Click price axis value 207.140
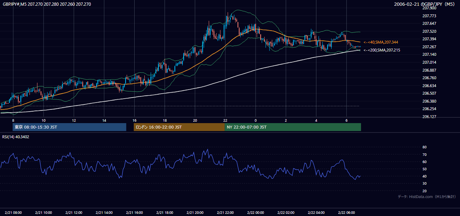Screen dimensions: 460x216 tap(429, 54)
